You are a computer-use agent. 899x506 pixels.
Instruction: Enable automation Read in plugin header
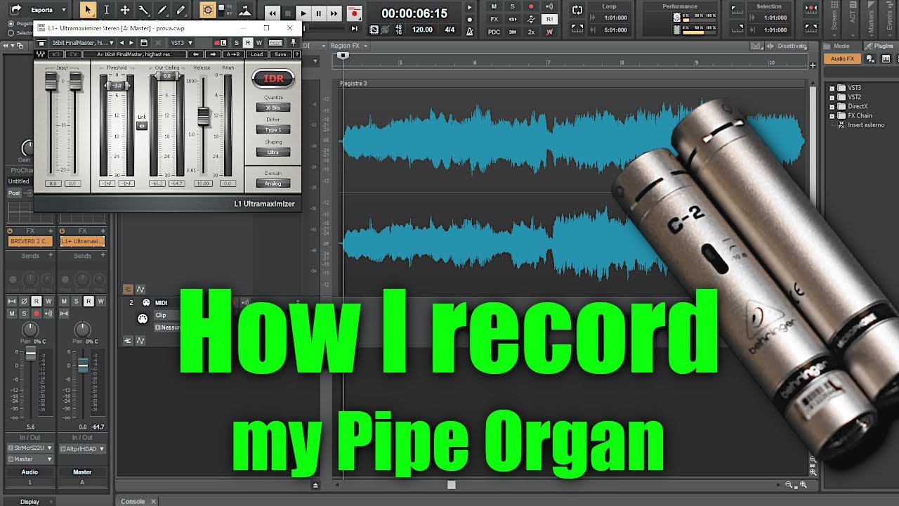pyautogui.click(x=247, y=43)
